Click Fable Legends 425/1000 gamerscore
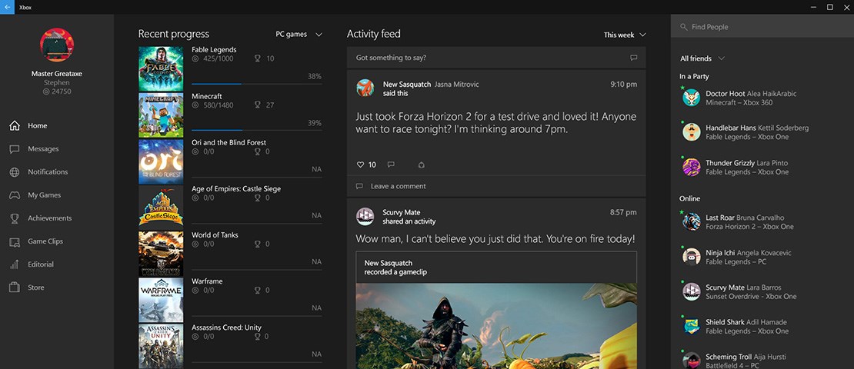The image size is (854, 369). click(x=218, y=58)
